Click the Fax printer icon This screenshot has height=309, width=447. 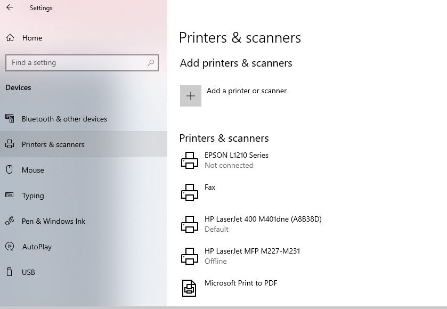[190, 192]
